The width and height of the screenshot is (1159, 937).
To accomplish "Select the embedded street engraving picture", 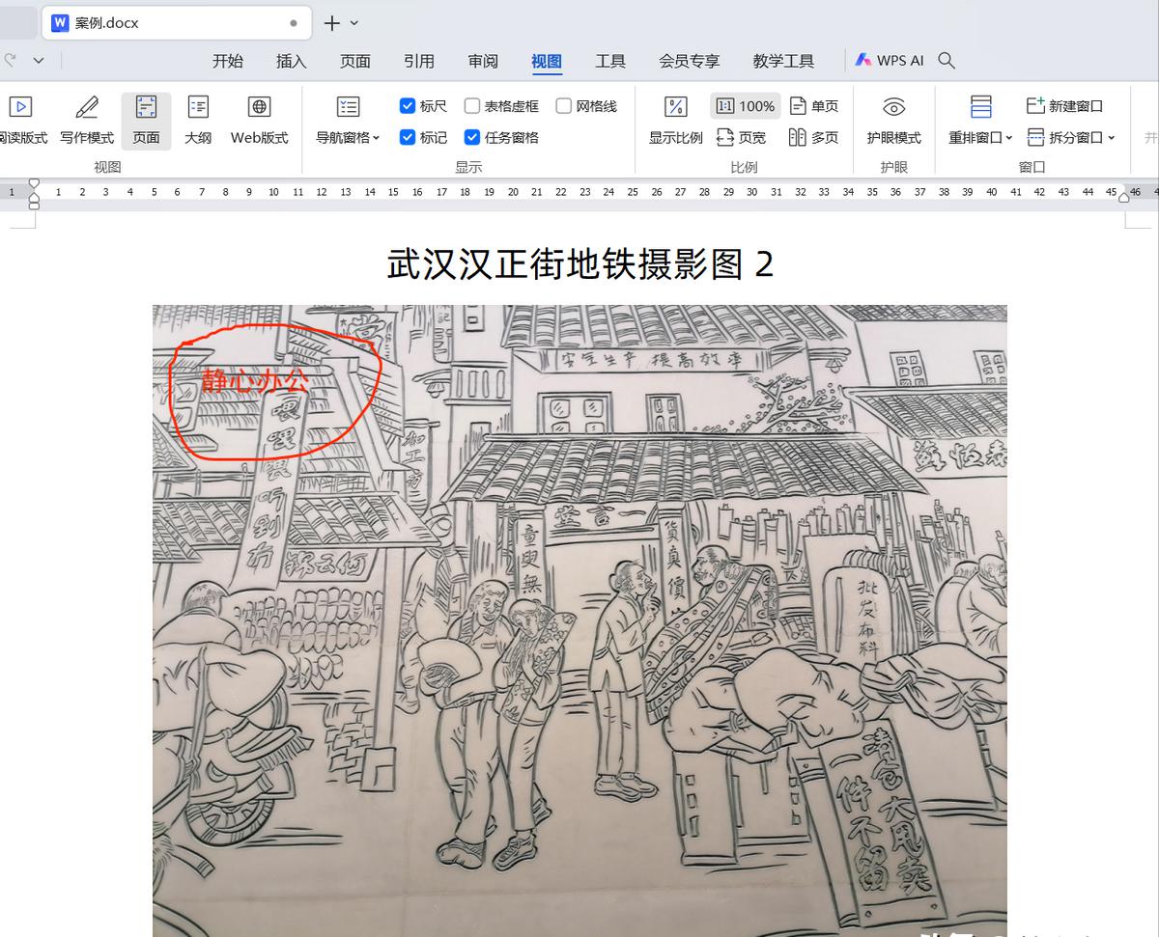I will (x=579, y=620).
